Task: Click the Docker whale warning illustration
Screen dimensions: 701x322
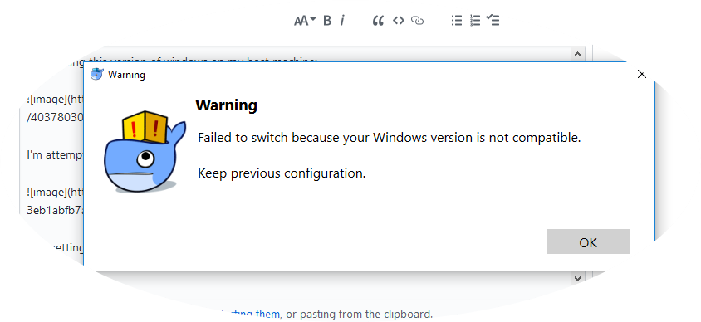Action: click(x=145, y=152)
